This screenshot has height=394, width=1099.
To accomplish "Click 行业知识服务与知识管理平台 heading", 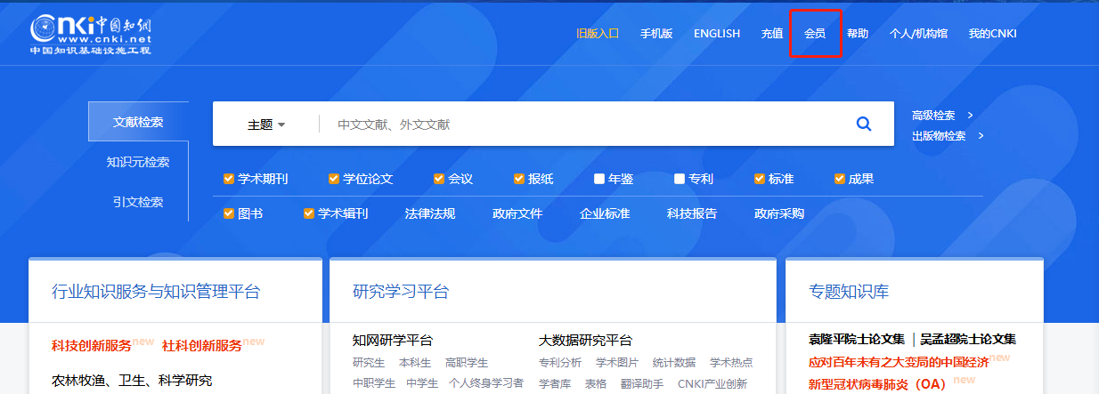I will coord(156,292).
